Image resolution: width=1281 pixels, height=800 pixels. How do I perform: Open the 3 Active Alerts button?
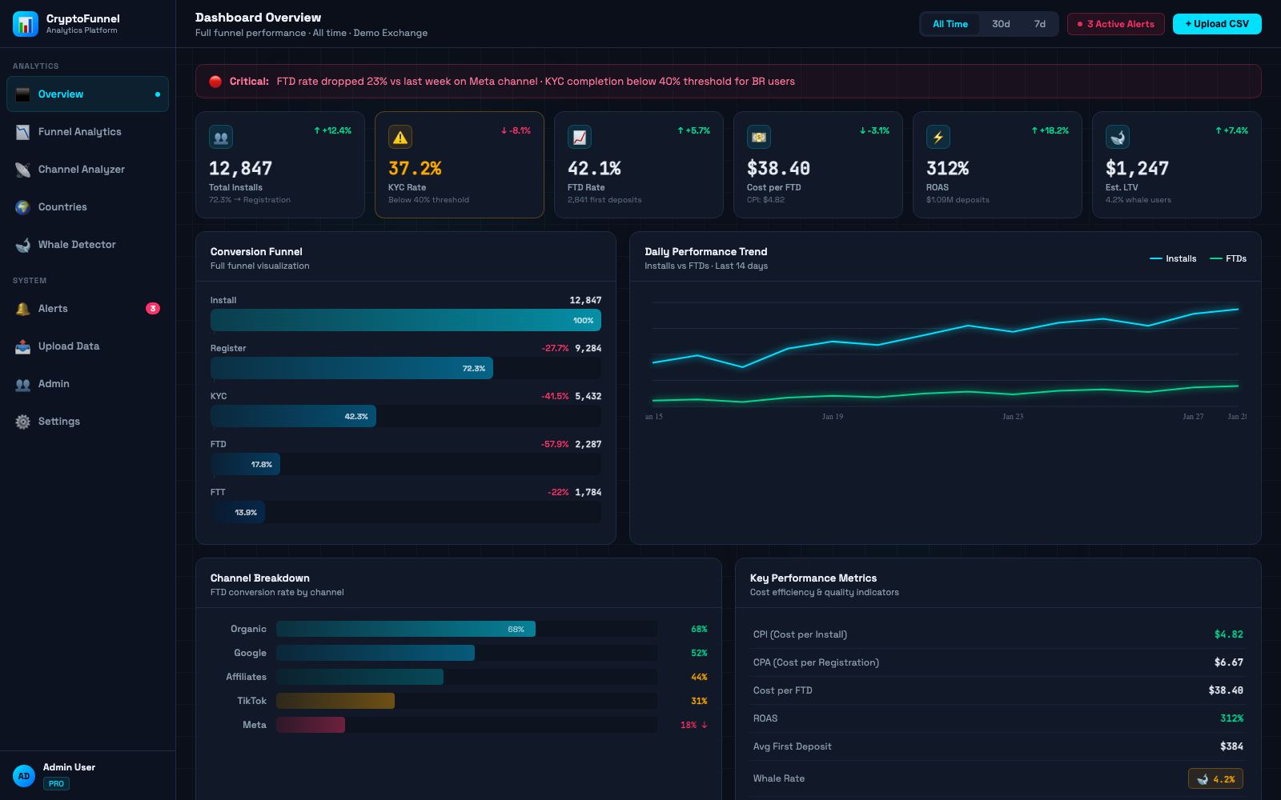(x=1115, y=23)
